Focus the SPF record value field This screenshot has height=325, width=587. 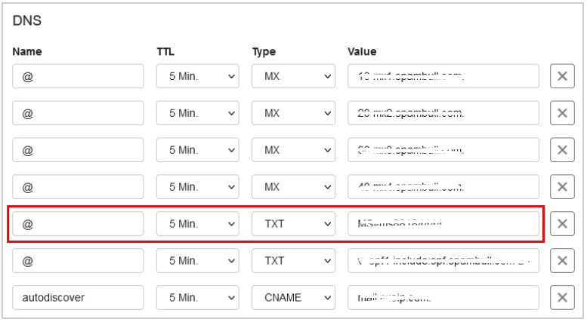point(443,261)
